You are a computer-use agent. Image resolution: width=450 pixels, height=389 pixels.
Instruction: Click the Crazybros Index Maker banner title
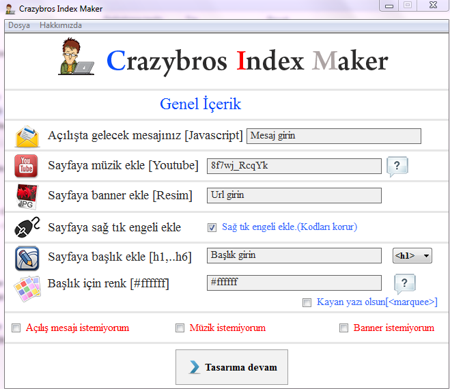tap(247, 61)
